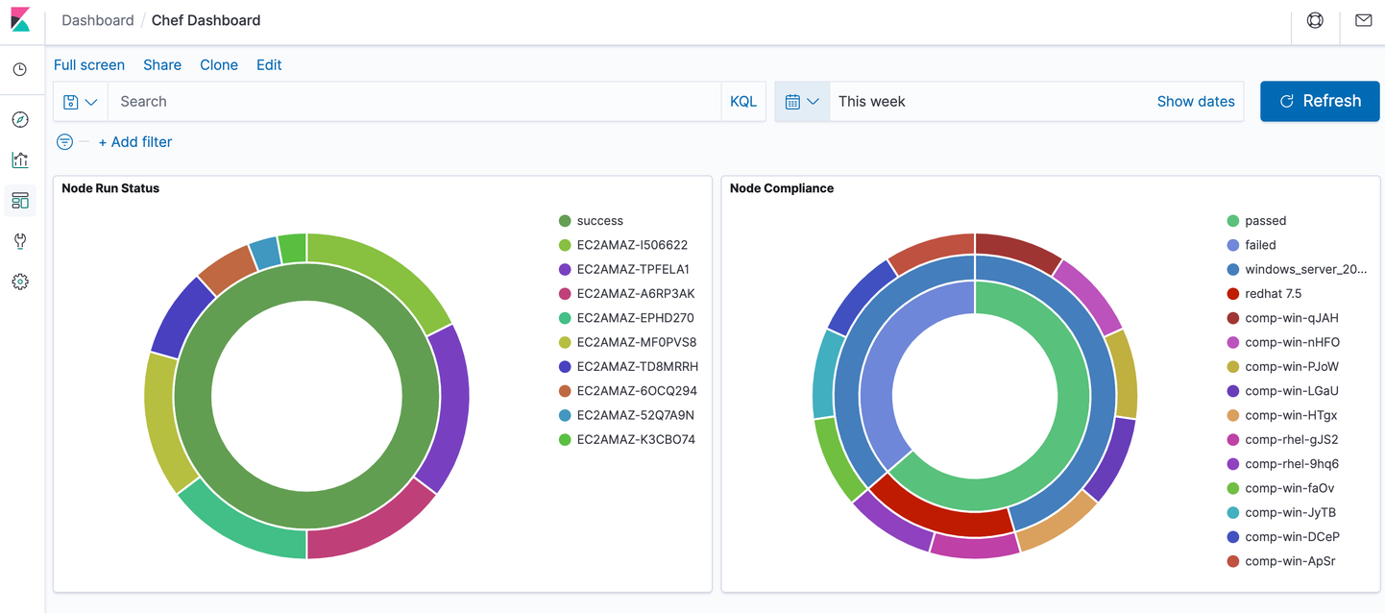Select comp-win-PJoW legend entry
1385x613 pixels.
coord(1282,367)
